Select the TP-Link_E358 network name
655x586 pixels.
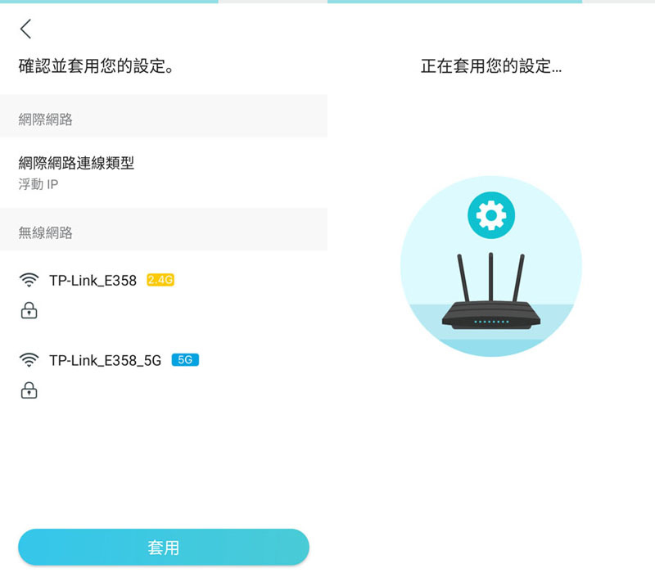(93, 280)
